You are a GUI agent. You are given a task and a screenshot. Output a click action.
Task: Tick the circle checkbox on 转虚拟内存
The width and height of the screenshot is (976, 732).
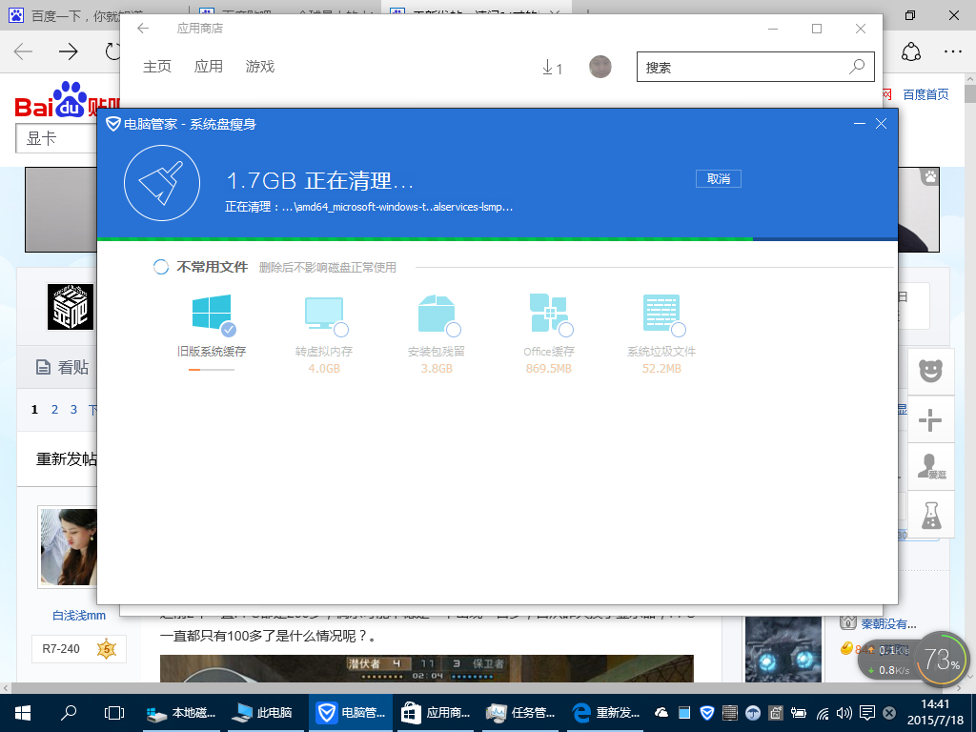[x=341, y=329]
